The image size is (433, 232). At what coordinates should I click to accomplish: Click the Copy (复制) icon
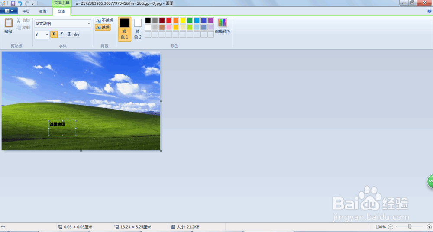pos(19,27)
